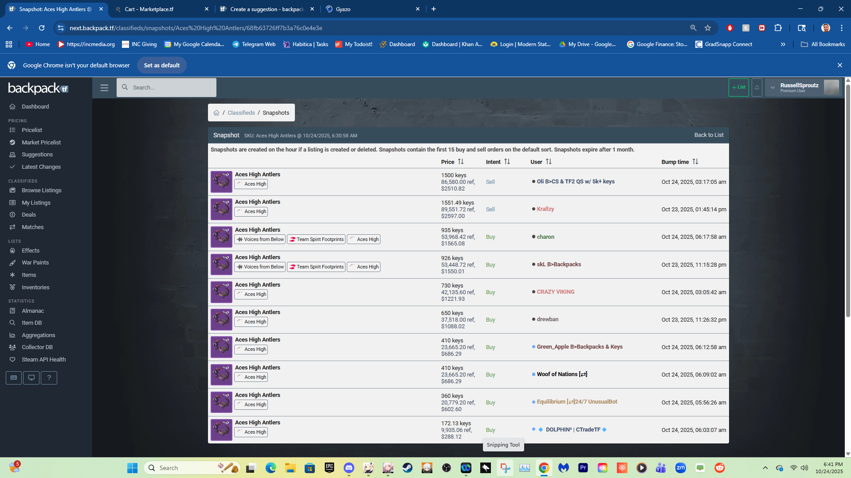Show hidden system tray icons
Viewport: 851px width, 478px height.
point(765,468)
